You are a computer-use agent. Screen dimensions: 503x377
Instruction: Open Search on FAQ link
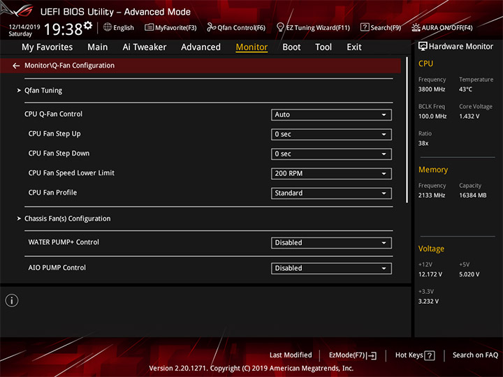pyautogui.click(x=476, y=355)
